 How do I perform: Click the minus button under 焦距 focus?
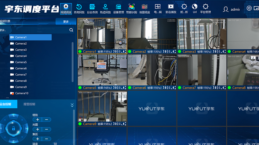point(46,139)
